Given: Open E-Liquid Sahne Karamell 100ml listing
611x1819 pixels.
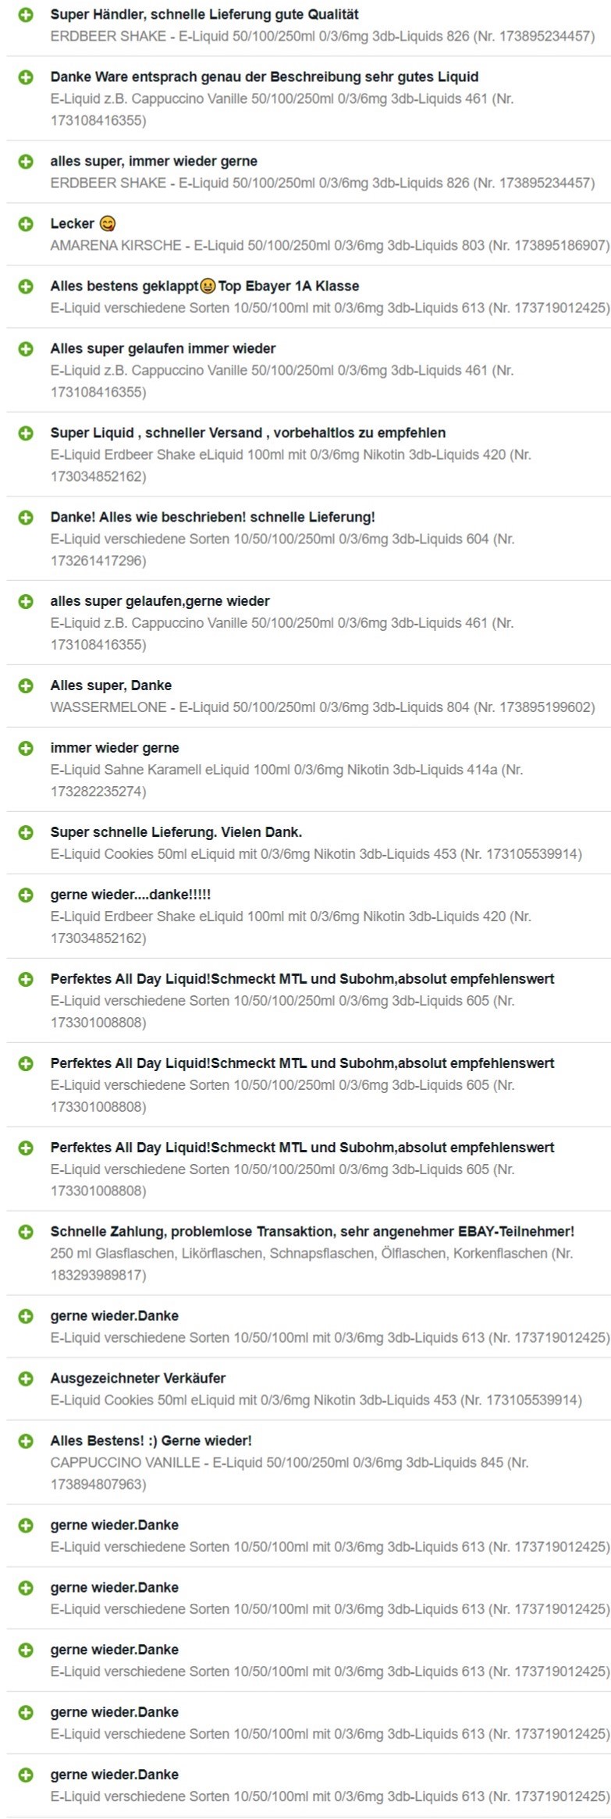Looking at the screenshot, I should point(286,780).
